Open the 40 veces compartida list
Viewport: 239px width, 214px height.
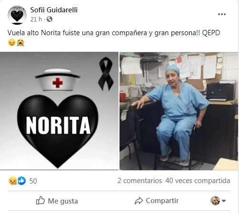click(x=198, y=181)
